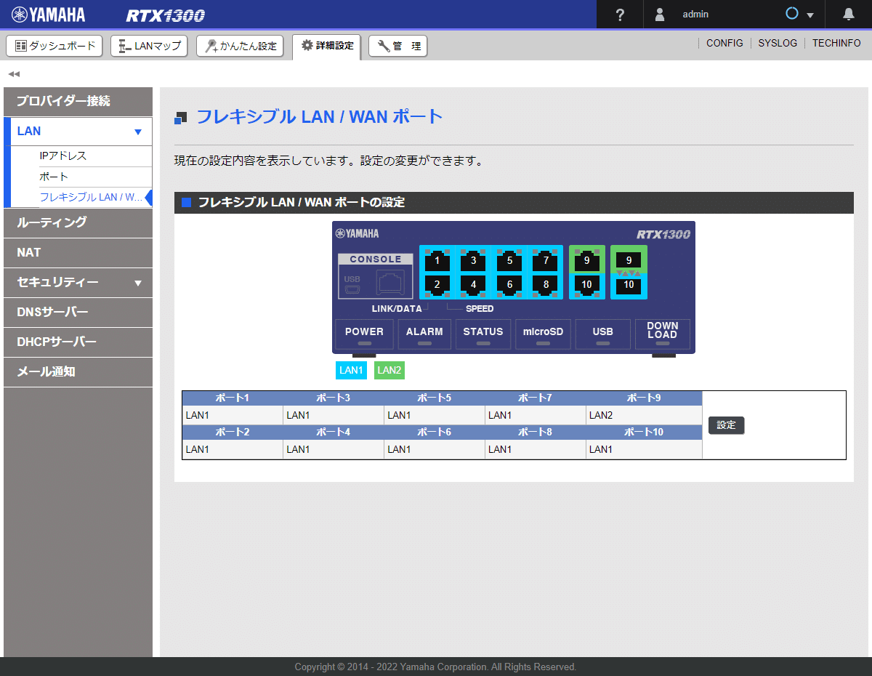Image resolution: width=872 pixels, height=676 pixels.
Task: Select port 1 on the router image
Action: (x=436, y=260)
